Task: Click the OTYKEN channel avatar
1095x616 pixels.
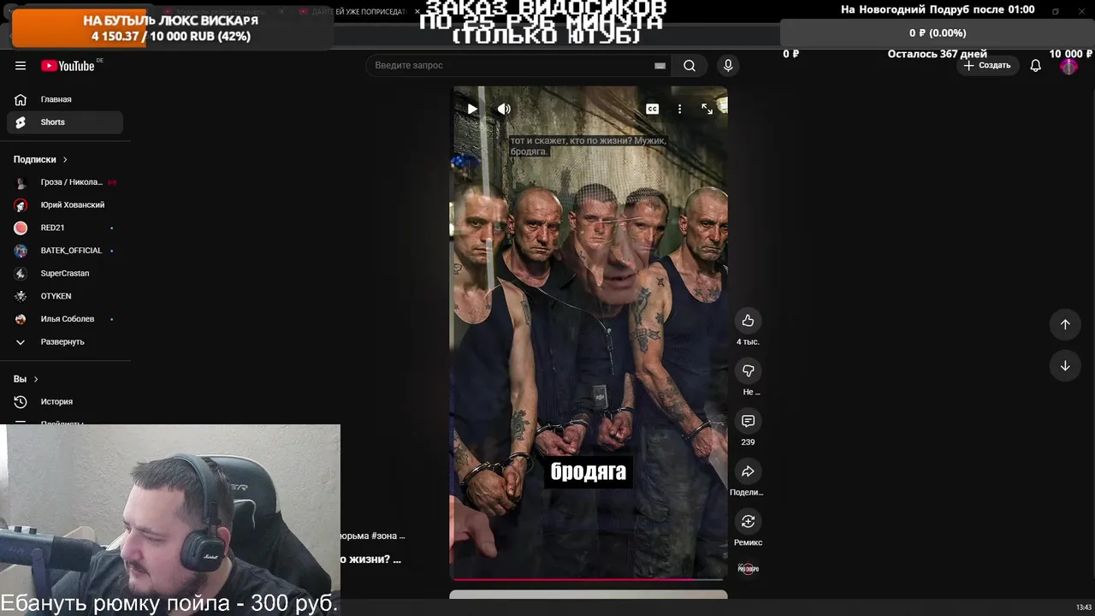Action: coord(21,296)
